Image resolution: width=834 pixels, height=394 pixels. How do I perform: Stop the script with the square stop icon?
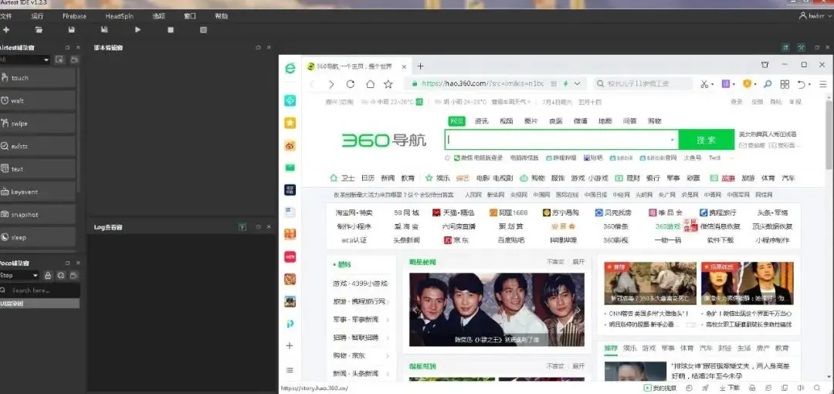pyautogui.click(x=170, y=30)
